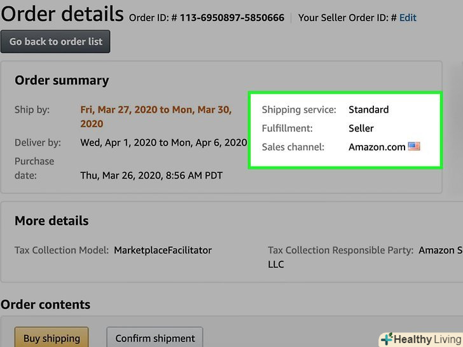This screenshot has width=463, height=347.
Task: Click the Order contents heading
Action: tap(45, 305)
